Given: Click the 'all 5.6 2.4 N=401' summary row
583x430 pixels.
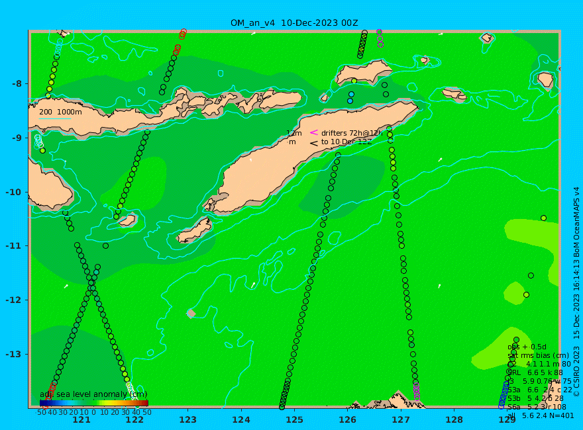Looking at the screenshot, I should (x=541, y=415).
